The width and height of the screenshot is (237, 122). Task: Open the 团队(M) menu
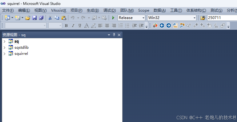click(127, 10)
